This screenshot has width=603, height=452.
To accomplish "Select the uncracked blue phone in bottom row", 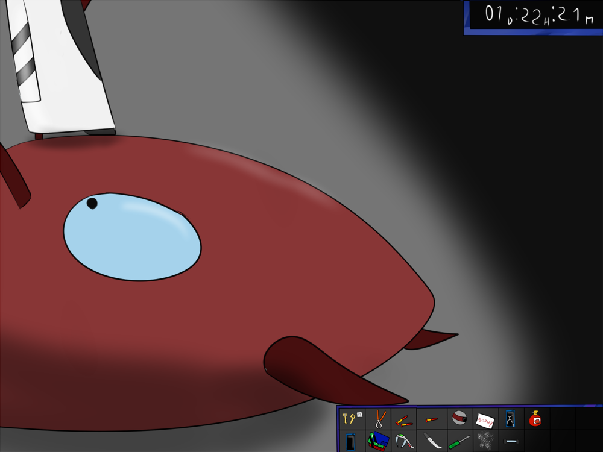I will coord(351,442).
